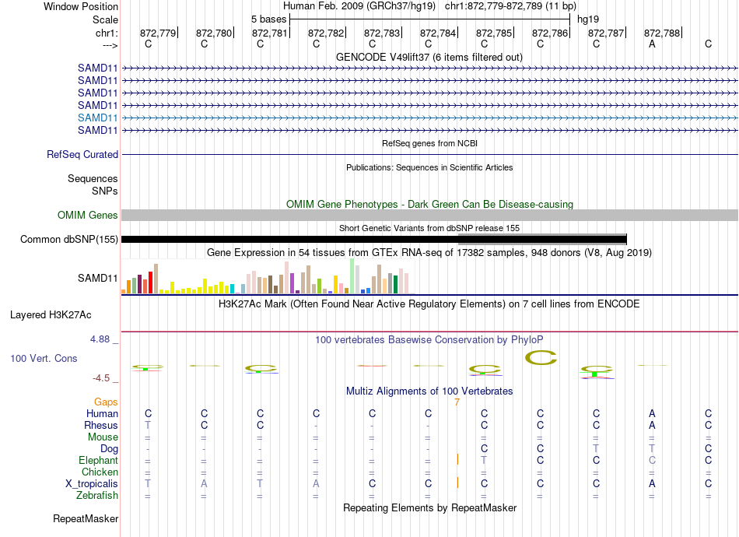Click the position label 872,785

coord(494,33)
